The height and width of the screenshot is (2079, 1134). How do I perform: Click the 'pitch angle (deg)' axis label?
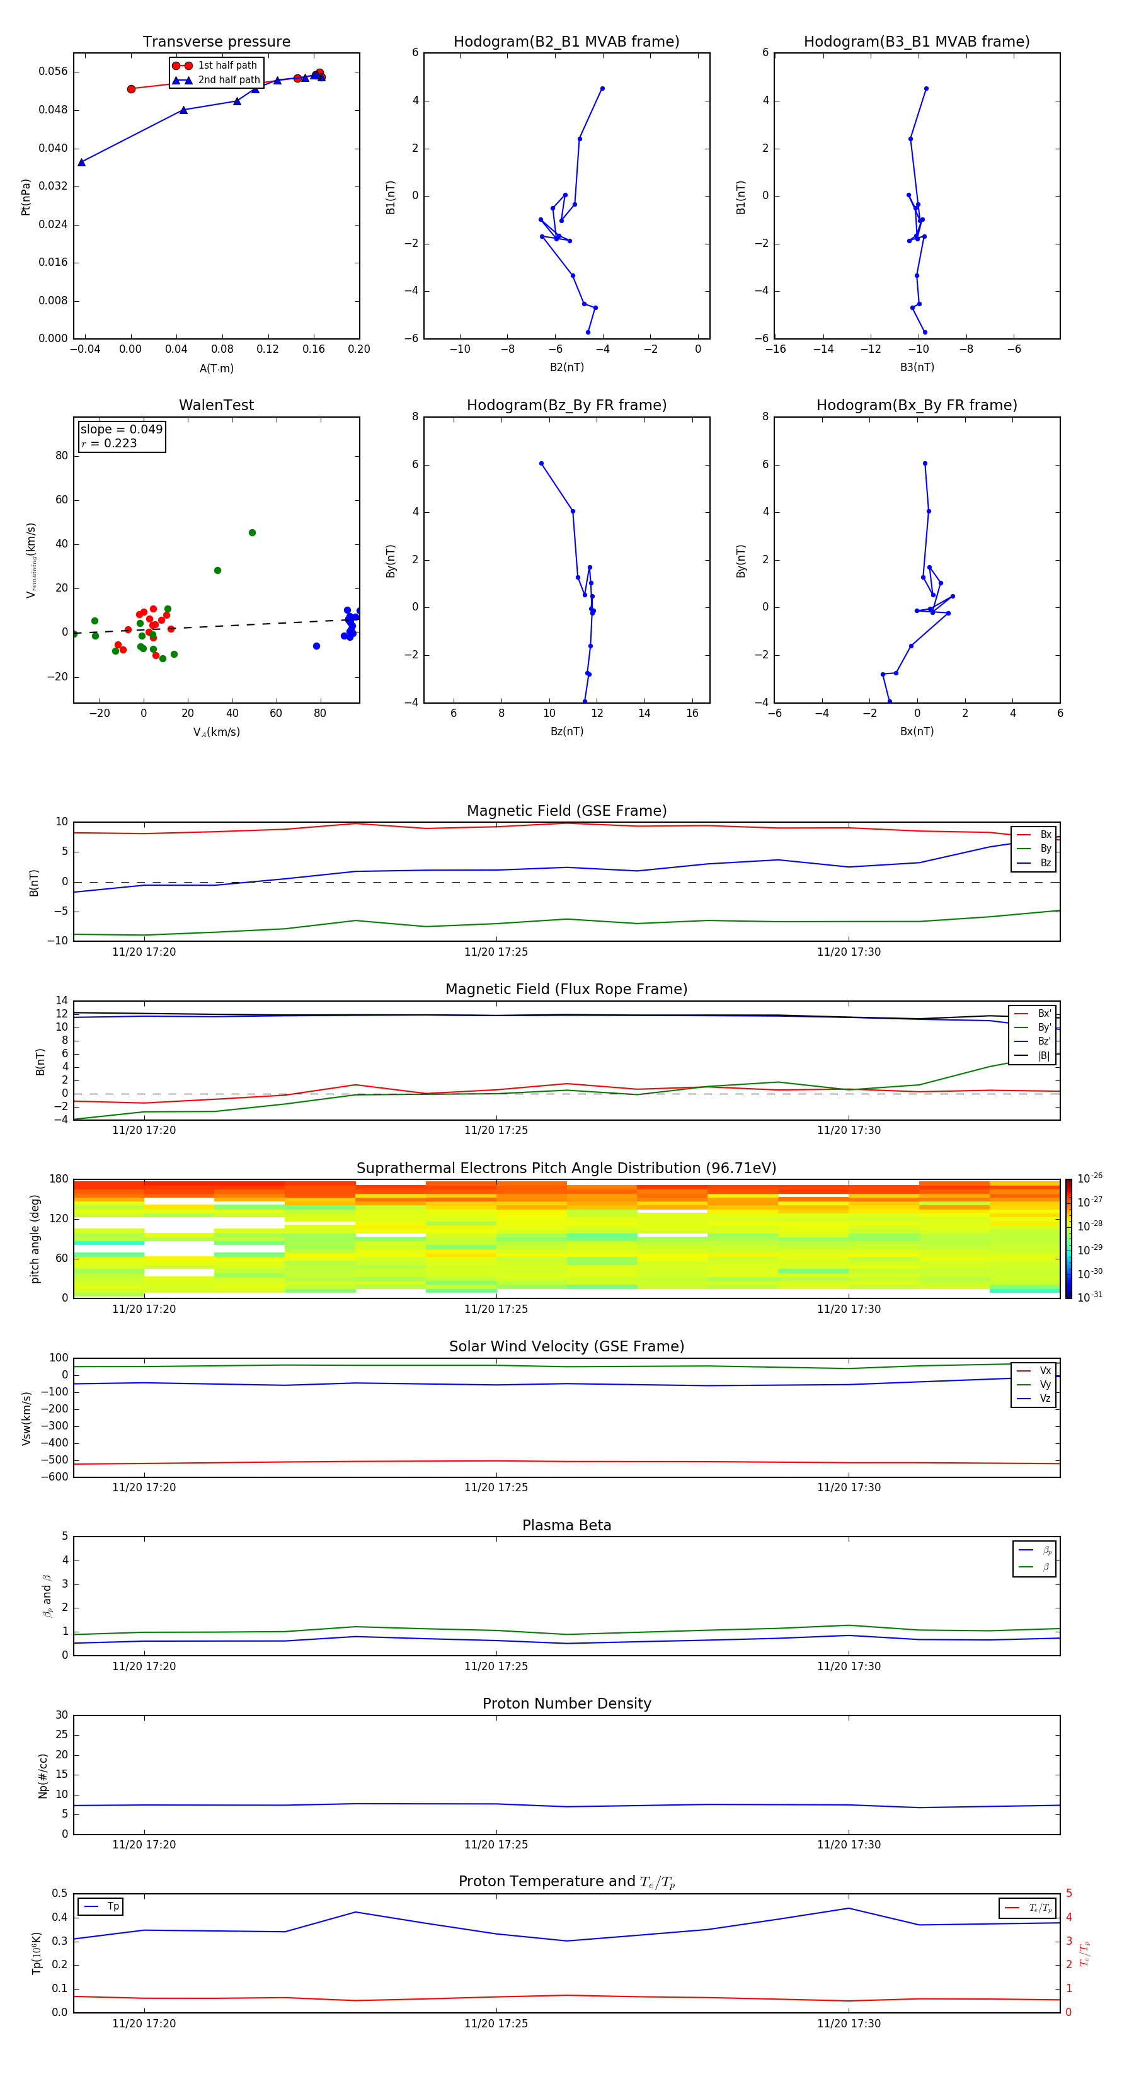click(x=35, y=1239)
